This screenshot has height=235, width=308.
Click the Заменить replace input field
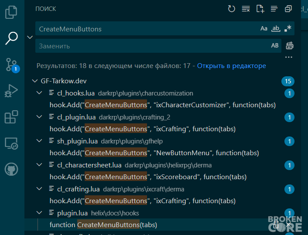(153, 46)
